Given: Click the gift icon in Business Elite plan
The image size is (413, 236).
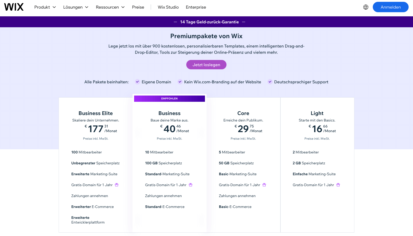Looking at the screenshot, I should click(117, 185).
